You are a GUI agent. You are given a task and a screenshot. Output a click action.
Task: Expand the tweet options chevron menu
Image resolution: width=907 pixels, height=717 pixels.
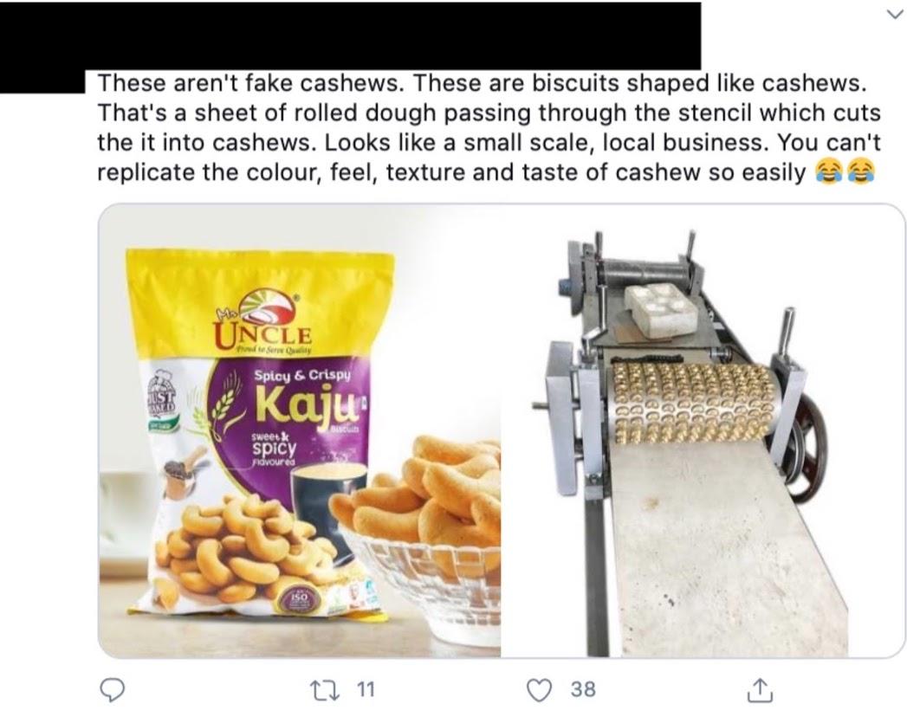(896, 16)
